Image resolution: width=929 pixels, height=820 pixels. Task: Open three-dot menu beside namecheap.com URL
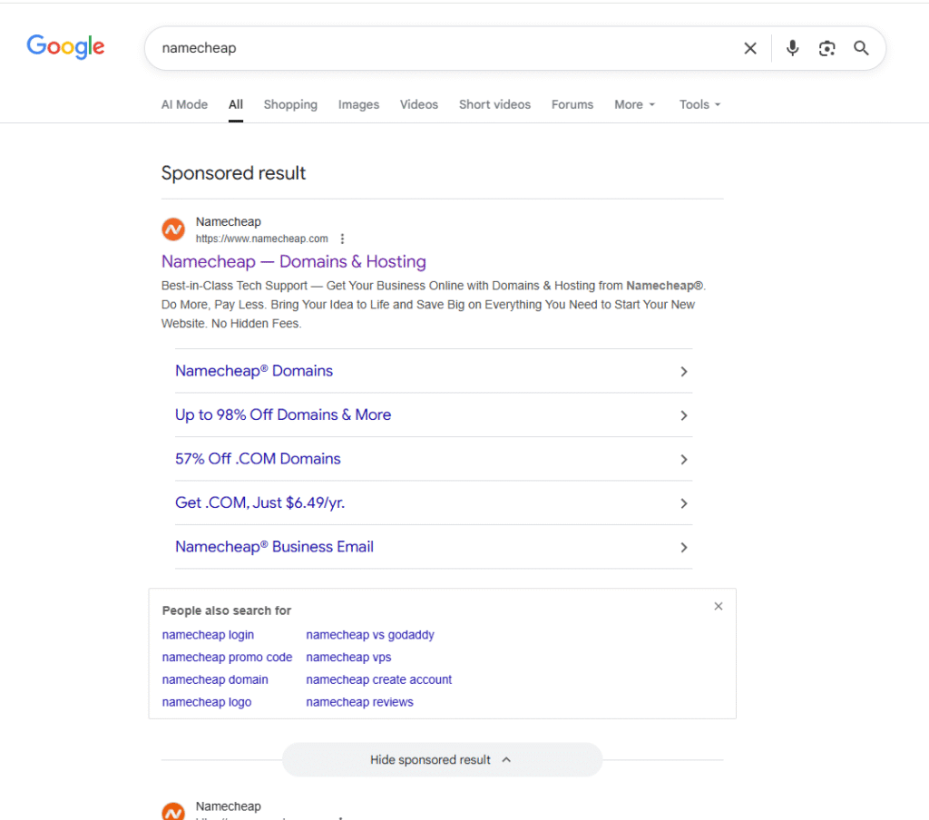tap(342, 239)
